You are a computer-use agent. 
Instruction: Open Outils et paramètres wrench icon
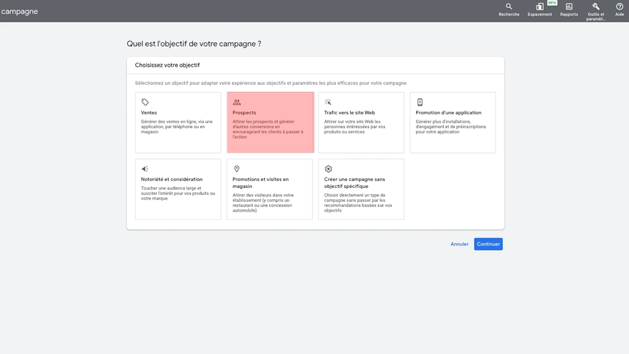596,6
